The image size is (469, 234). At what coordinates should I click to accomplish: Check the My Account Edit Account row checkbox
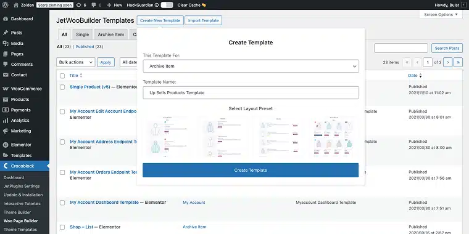[62, 111]
